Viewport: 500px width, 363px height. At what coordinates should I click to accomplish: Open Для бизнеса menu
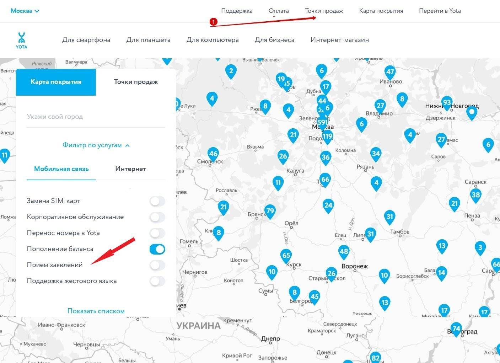click(x=274, y=40)
